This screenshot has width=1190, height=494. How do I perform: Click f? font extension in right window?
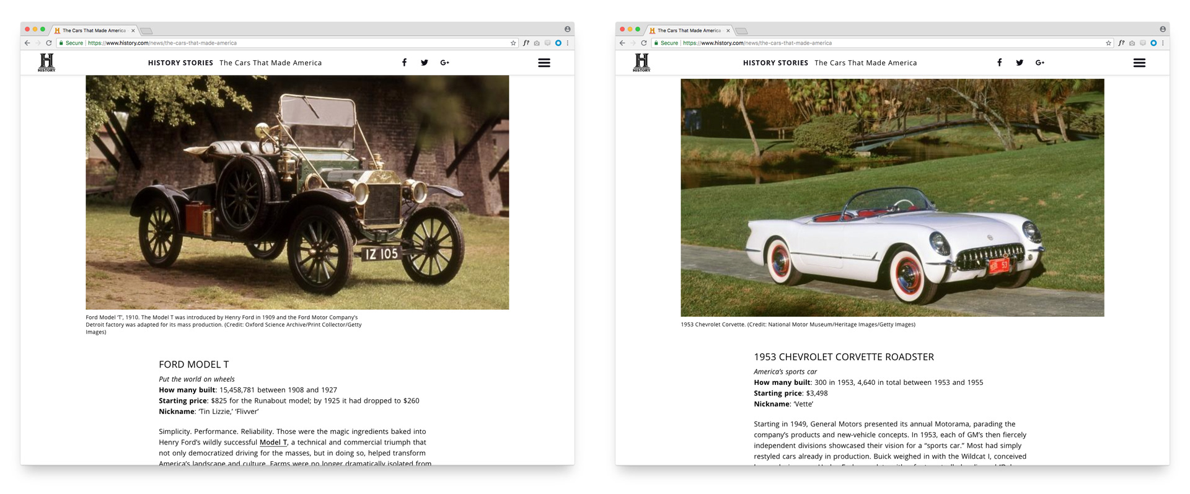pos(1121,43)
